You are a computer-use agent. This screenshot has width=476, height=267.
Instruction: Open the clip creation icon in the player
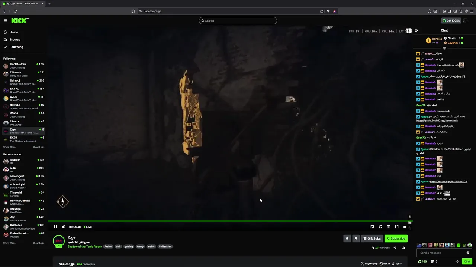pos(380,227)
